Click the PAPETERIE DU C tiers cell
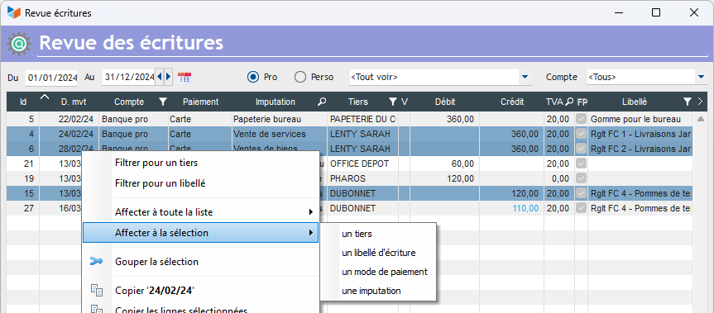Image resolution: width=714 pixels, height=313 pixels. tap(363, 120)
